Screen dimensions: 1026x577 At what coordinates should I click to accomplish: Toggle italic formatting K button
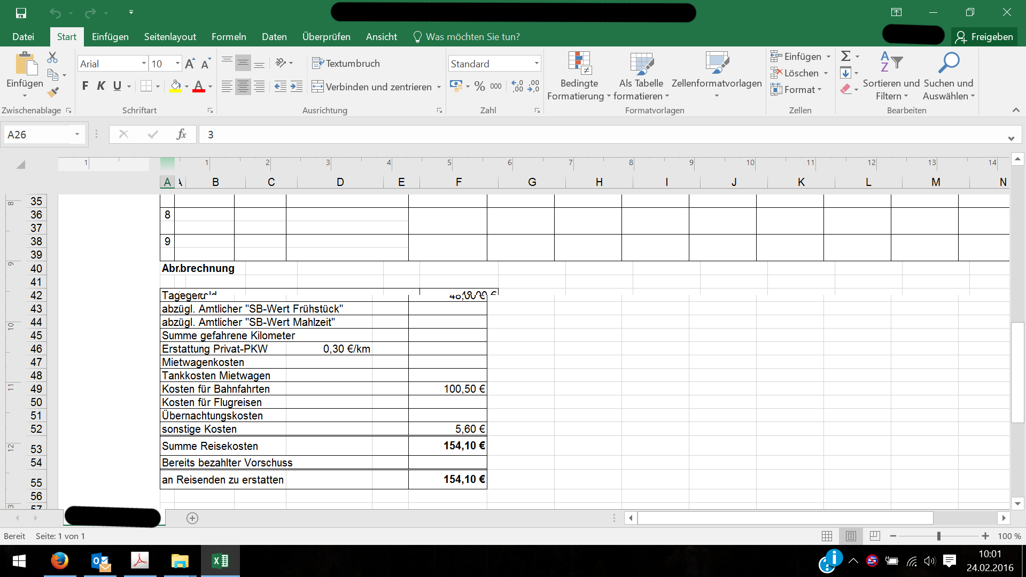[101, 86]
